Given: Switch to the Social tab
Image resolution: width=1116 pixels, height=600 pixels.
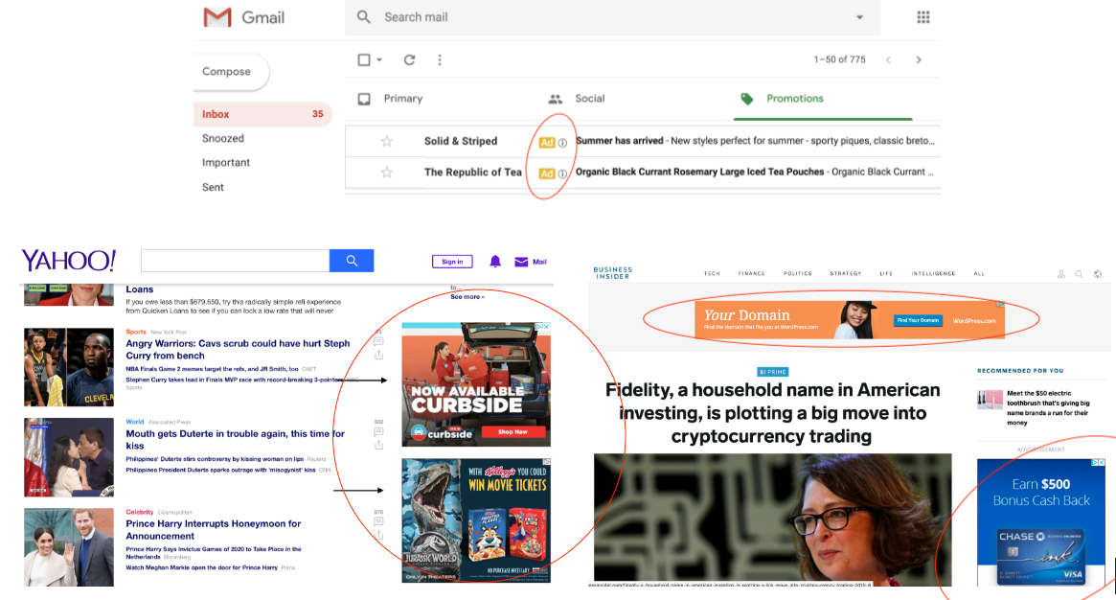Looking at the screenshot, I should pos(589,98).
